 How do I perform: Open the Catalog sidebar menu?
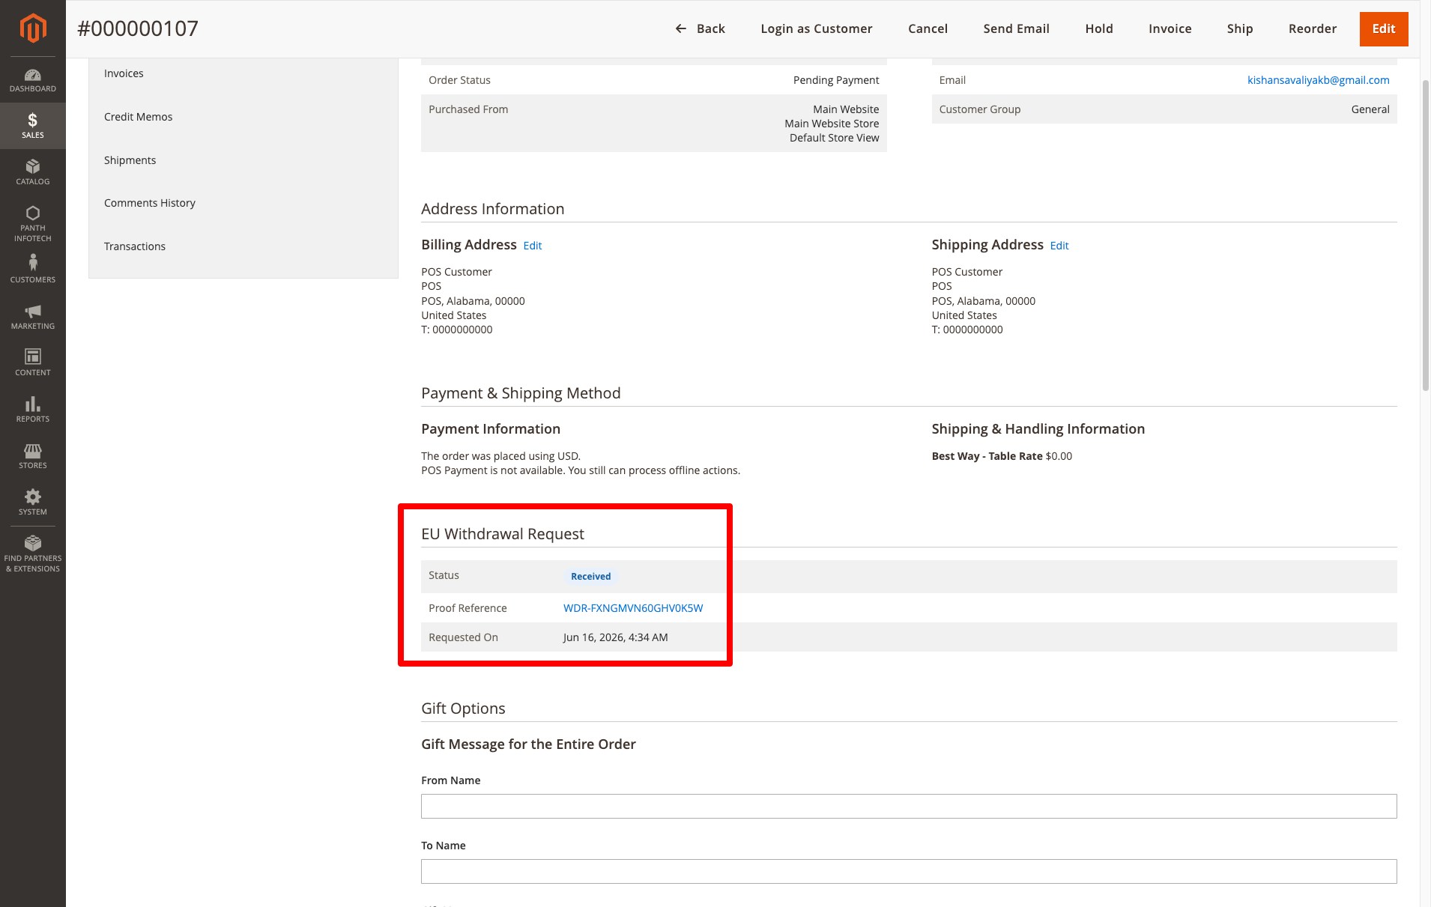point(32,172)
